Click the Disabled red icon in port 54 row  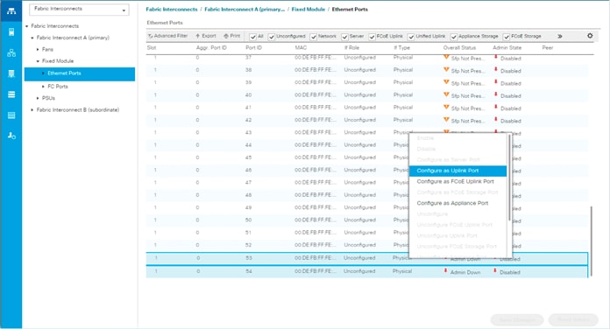tap(495, 271)
